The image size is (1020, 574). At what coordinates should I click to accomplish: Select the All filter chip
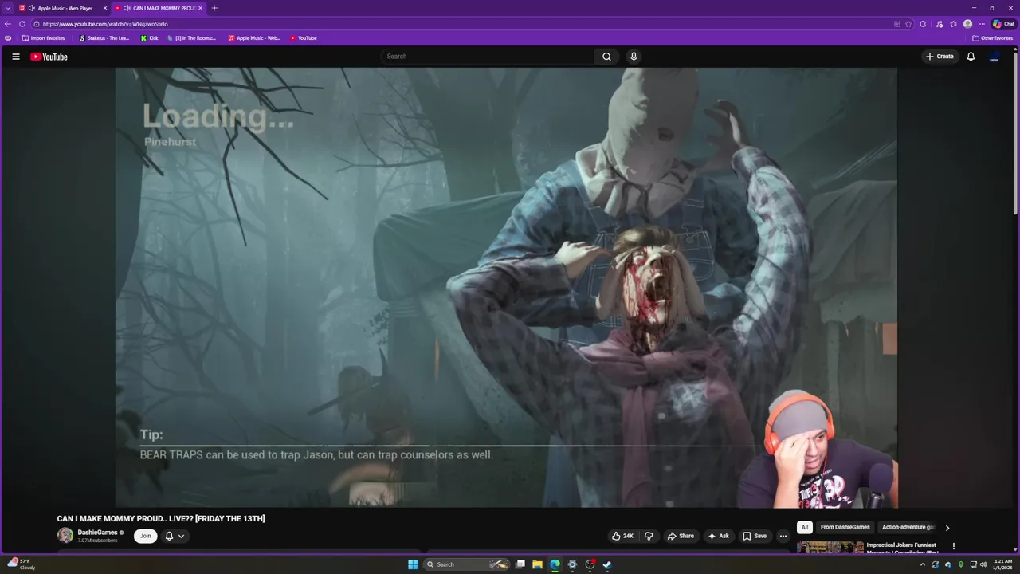(x=805, y=527)
